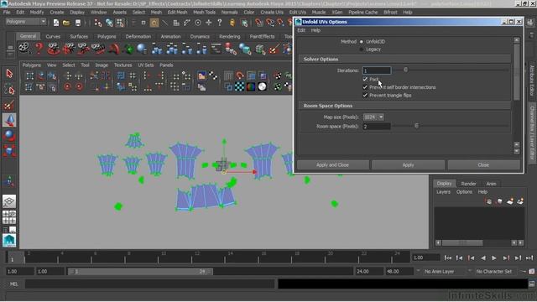
Task: Open Edit menu in Unfold UVs Options
Action: click(301, 30)
